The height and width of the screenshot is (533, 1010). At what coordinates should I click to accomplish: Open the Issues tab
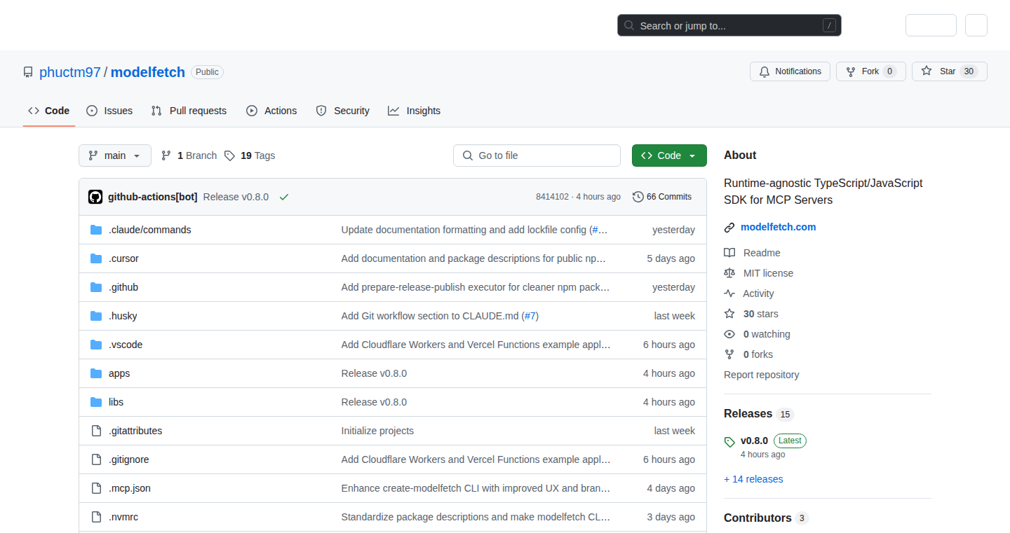109,111
